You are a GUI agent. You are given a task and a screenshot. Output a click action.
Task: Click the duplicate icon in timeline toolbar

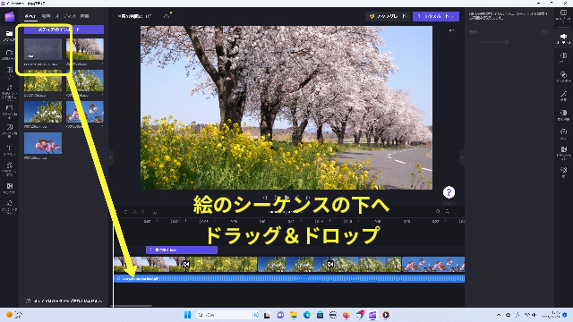pyautogui.click(x=155, y=211)
